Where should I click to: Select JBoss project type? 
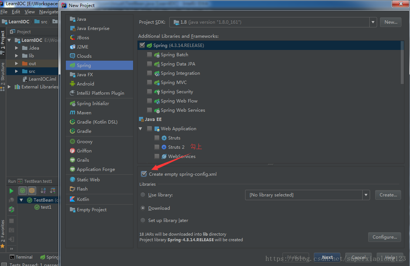click(99, 37)
